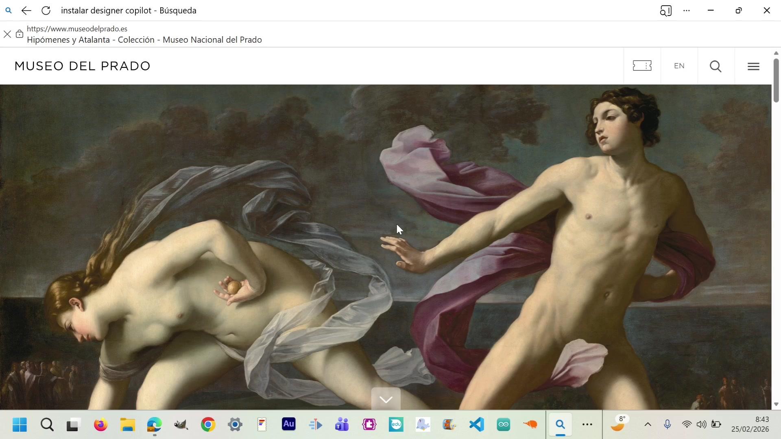Image resolution: width=781 pixels, height=439 pixels.
Task: Click the museodelprado.es URL text
Action: tap(77, 29)
